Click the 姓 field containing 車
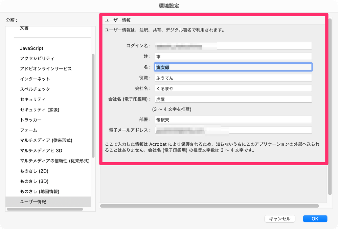Screen dimensions: 338x229 tap(233, 57)
